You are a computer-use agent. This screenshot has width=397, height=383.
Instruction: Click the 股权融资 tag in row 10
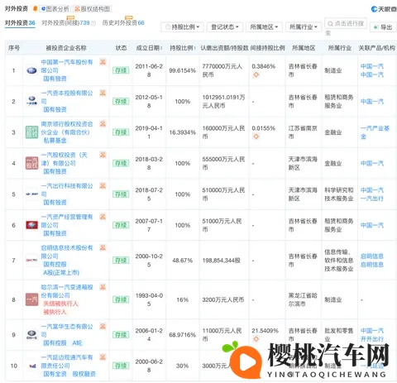pyautogui.click(x=84, y=374)
